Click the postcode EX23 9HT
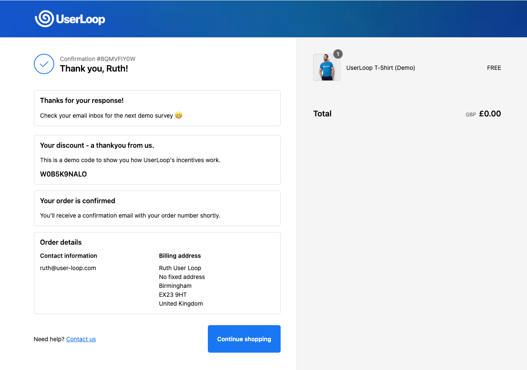527x370 pixels. click(173, 295)
